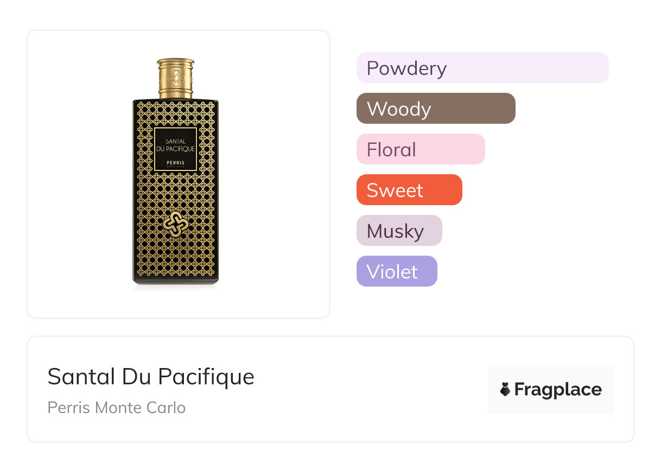Click the PERRIS text on the bottle label

175,162
